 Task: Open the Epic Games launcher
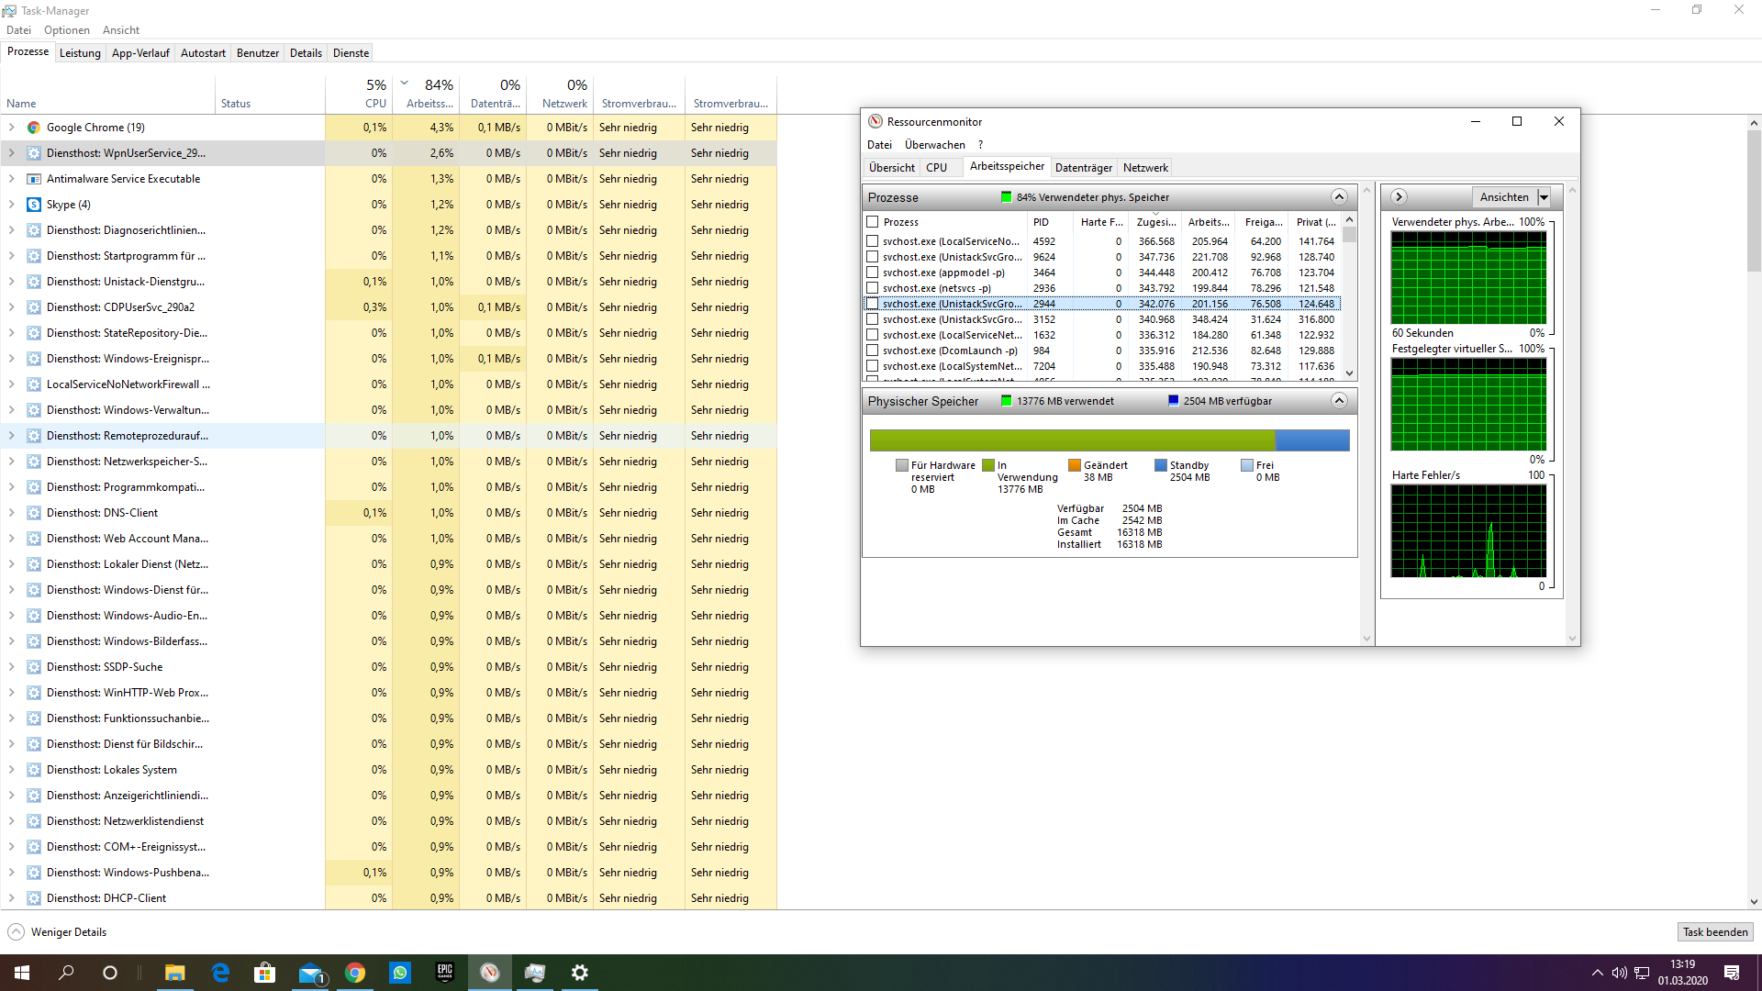tap(444, 972)
